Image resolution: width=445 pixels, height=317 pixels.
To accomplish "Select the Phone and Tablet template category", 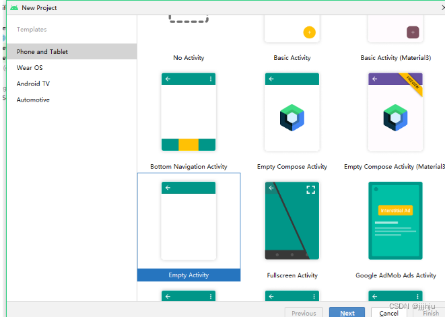I will click(71, 52).
